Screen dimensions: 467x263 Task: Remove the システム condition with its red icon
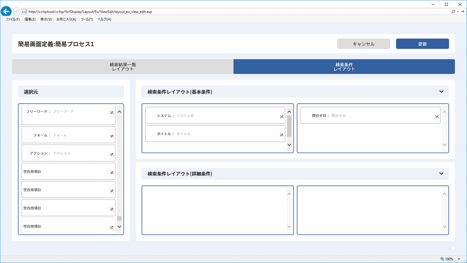[x=282, y=117]
